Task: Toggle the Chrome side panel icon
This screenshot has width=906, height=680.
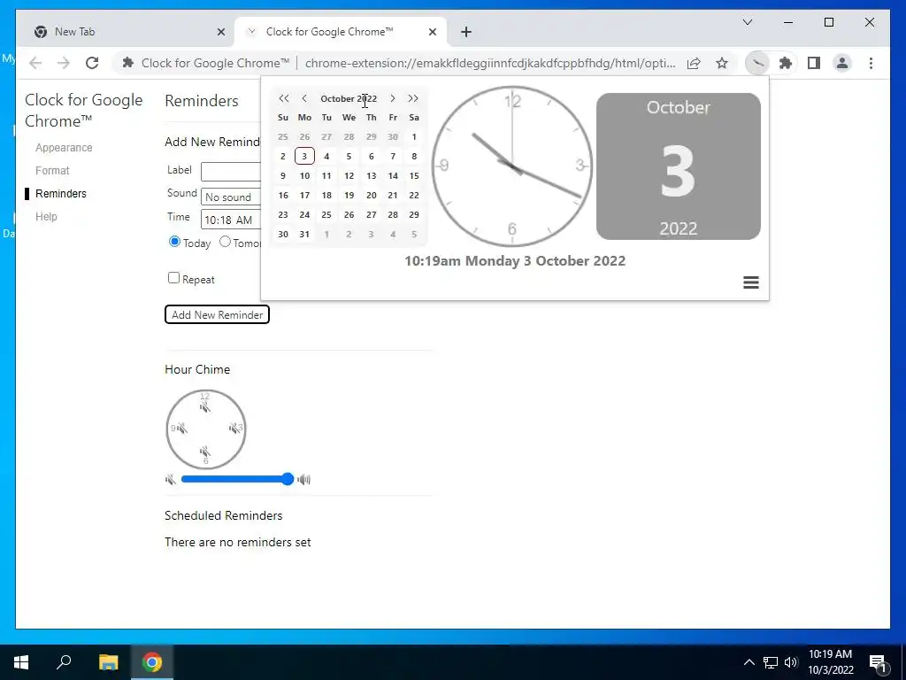Action: point(814,63)
